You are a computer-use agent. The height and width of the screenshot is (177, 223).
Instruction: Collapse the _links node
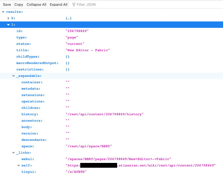coord(13,153)
